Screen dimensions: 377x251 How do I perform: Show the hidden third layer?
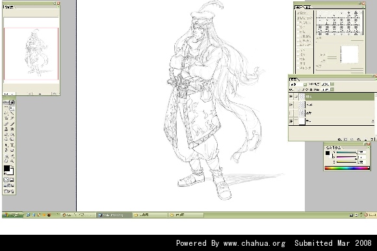291,113
